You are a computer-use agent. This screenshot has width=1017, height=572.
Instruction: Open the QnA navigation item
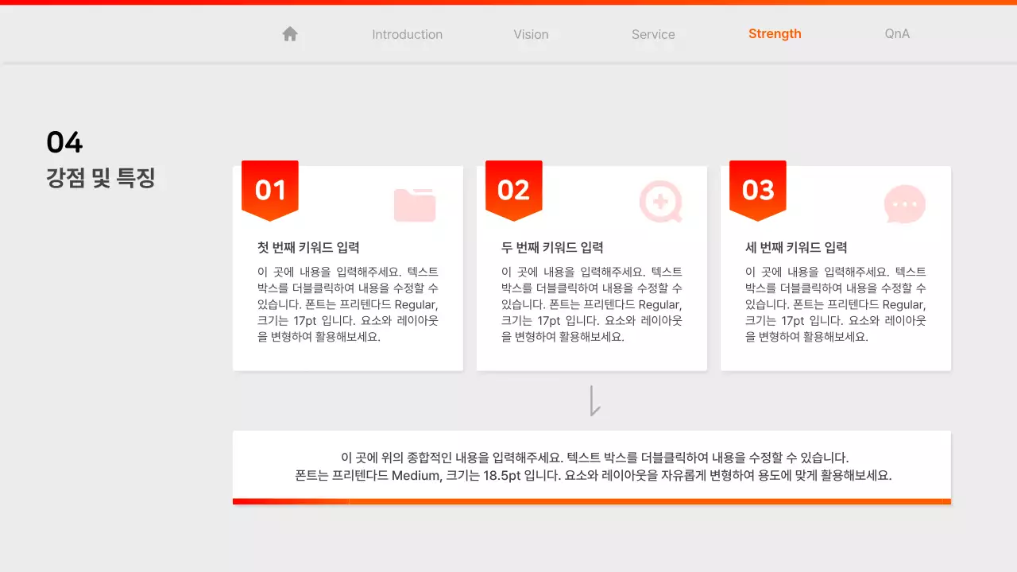[x=896, y=34]
